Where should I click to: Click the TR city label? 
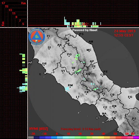pos(73,68)
